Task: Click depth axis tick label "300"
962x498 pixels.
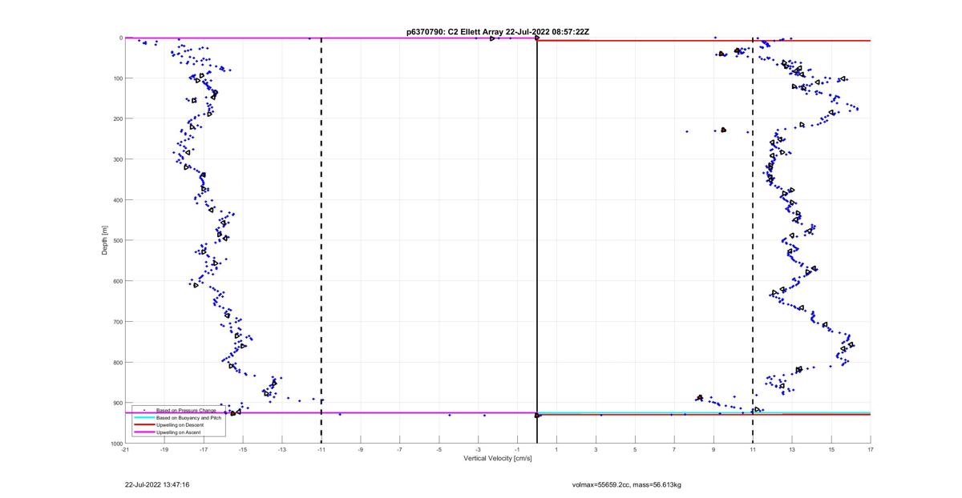Action: point(117,159)
